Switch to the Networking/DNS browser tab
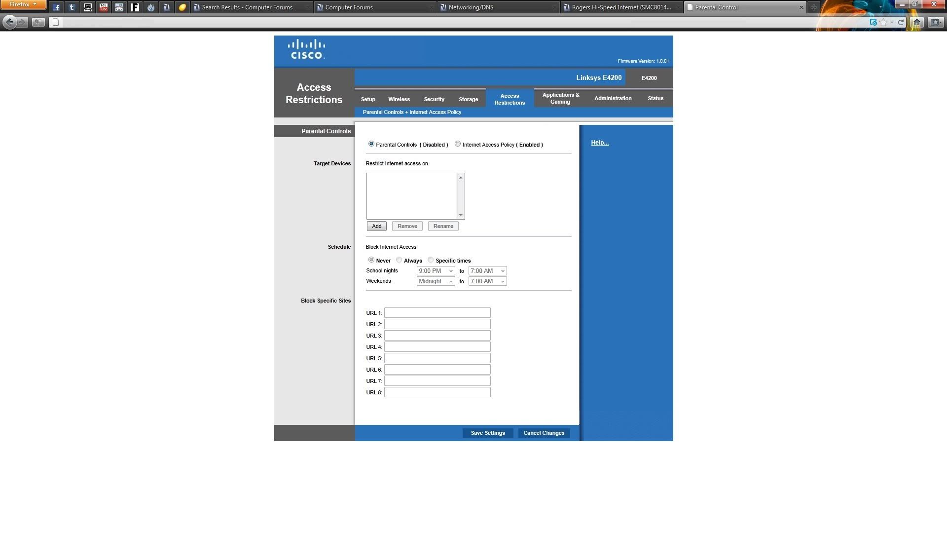Viewport: 947px width, 533px height. [x=498, y=7]
